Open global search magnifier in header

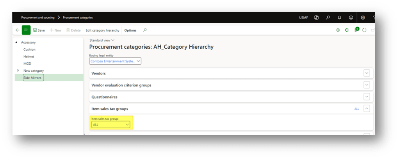click(x=328, y=18)
